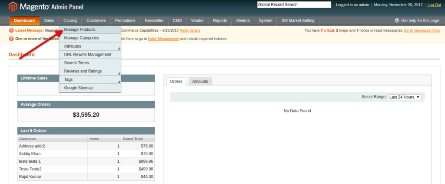Open the Customers menu
The height and width of the screenshot is (184, 445).
pyautogui.click(x=96, y=21)
